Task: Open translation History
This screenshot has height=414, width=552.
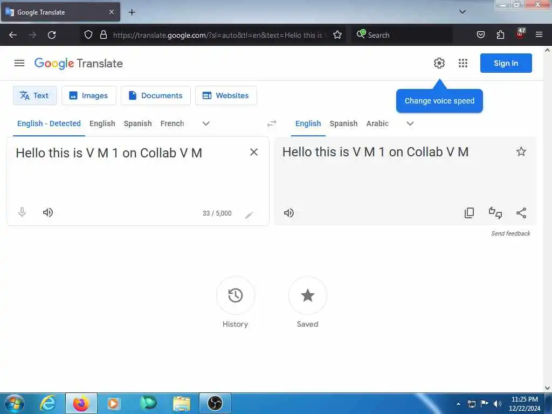Action: pyautogui.click(x=235, y=295)
